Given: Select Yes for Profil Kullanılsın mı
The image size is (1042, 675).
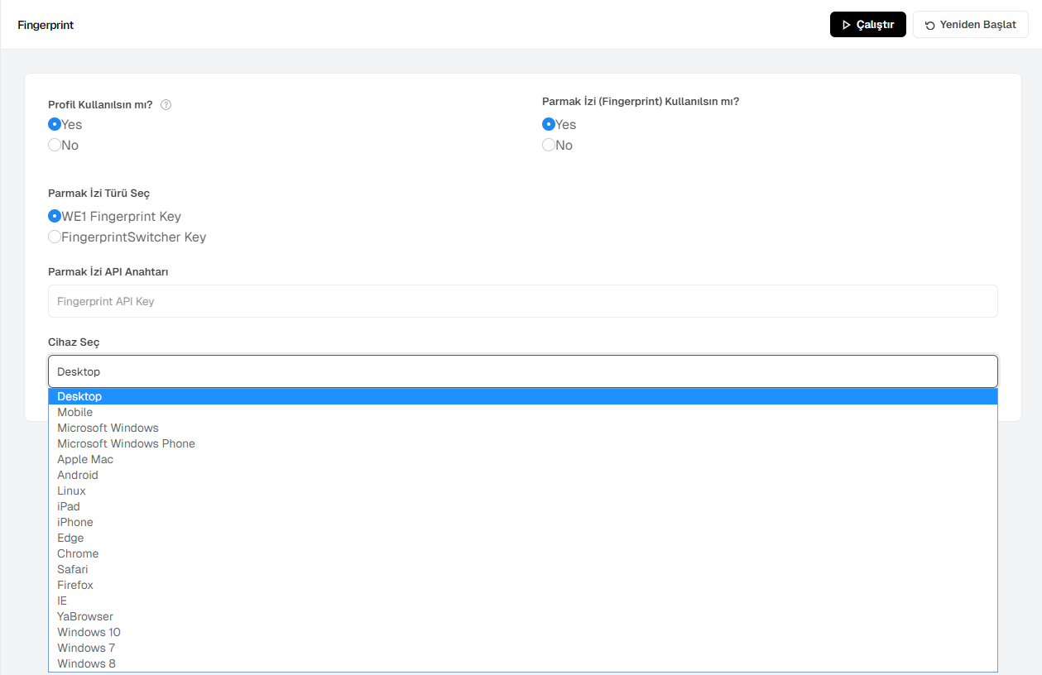Looking at the screenshot, I should (x=55, y=124).
